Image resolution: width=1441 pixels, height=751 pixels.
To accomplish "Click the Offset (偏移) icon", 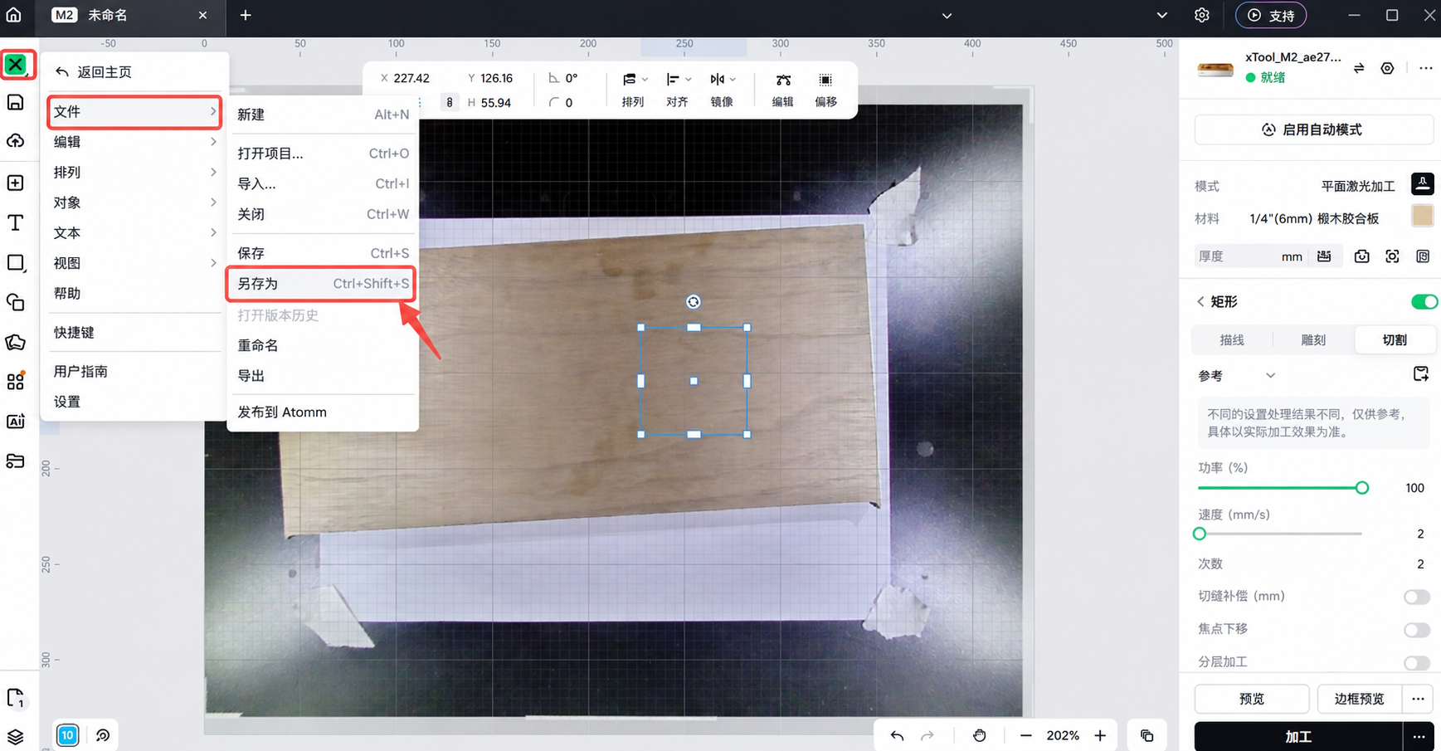I will click(825, 89).
